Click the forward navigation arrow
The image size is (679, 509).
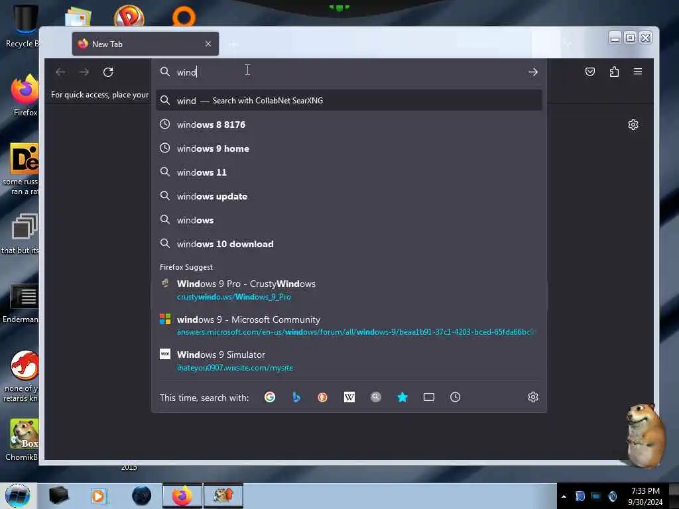(x=84, y=72)
